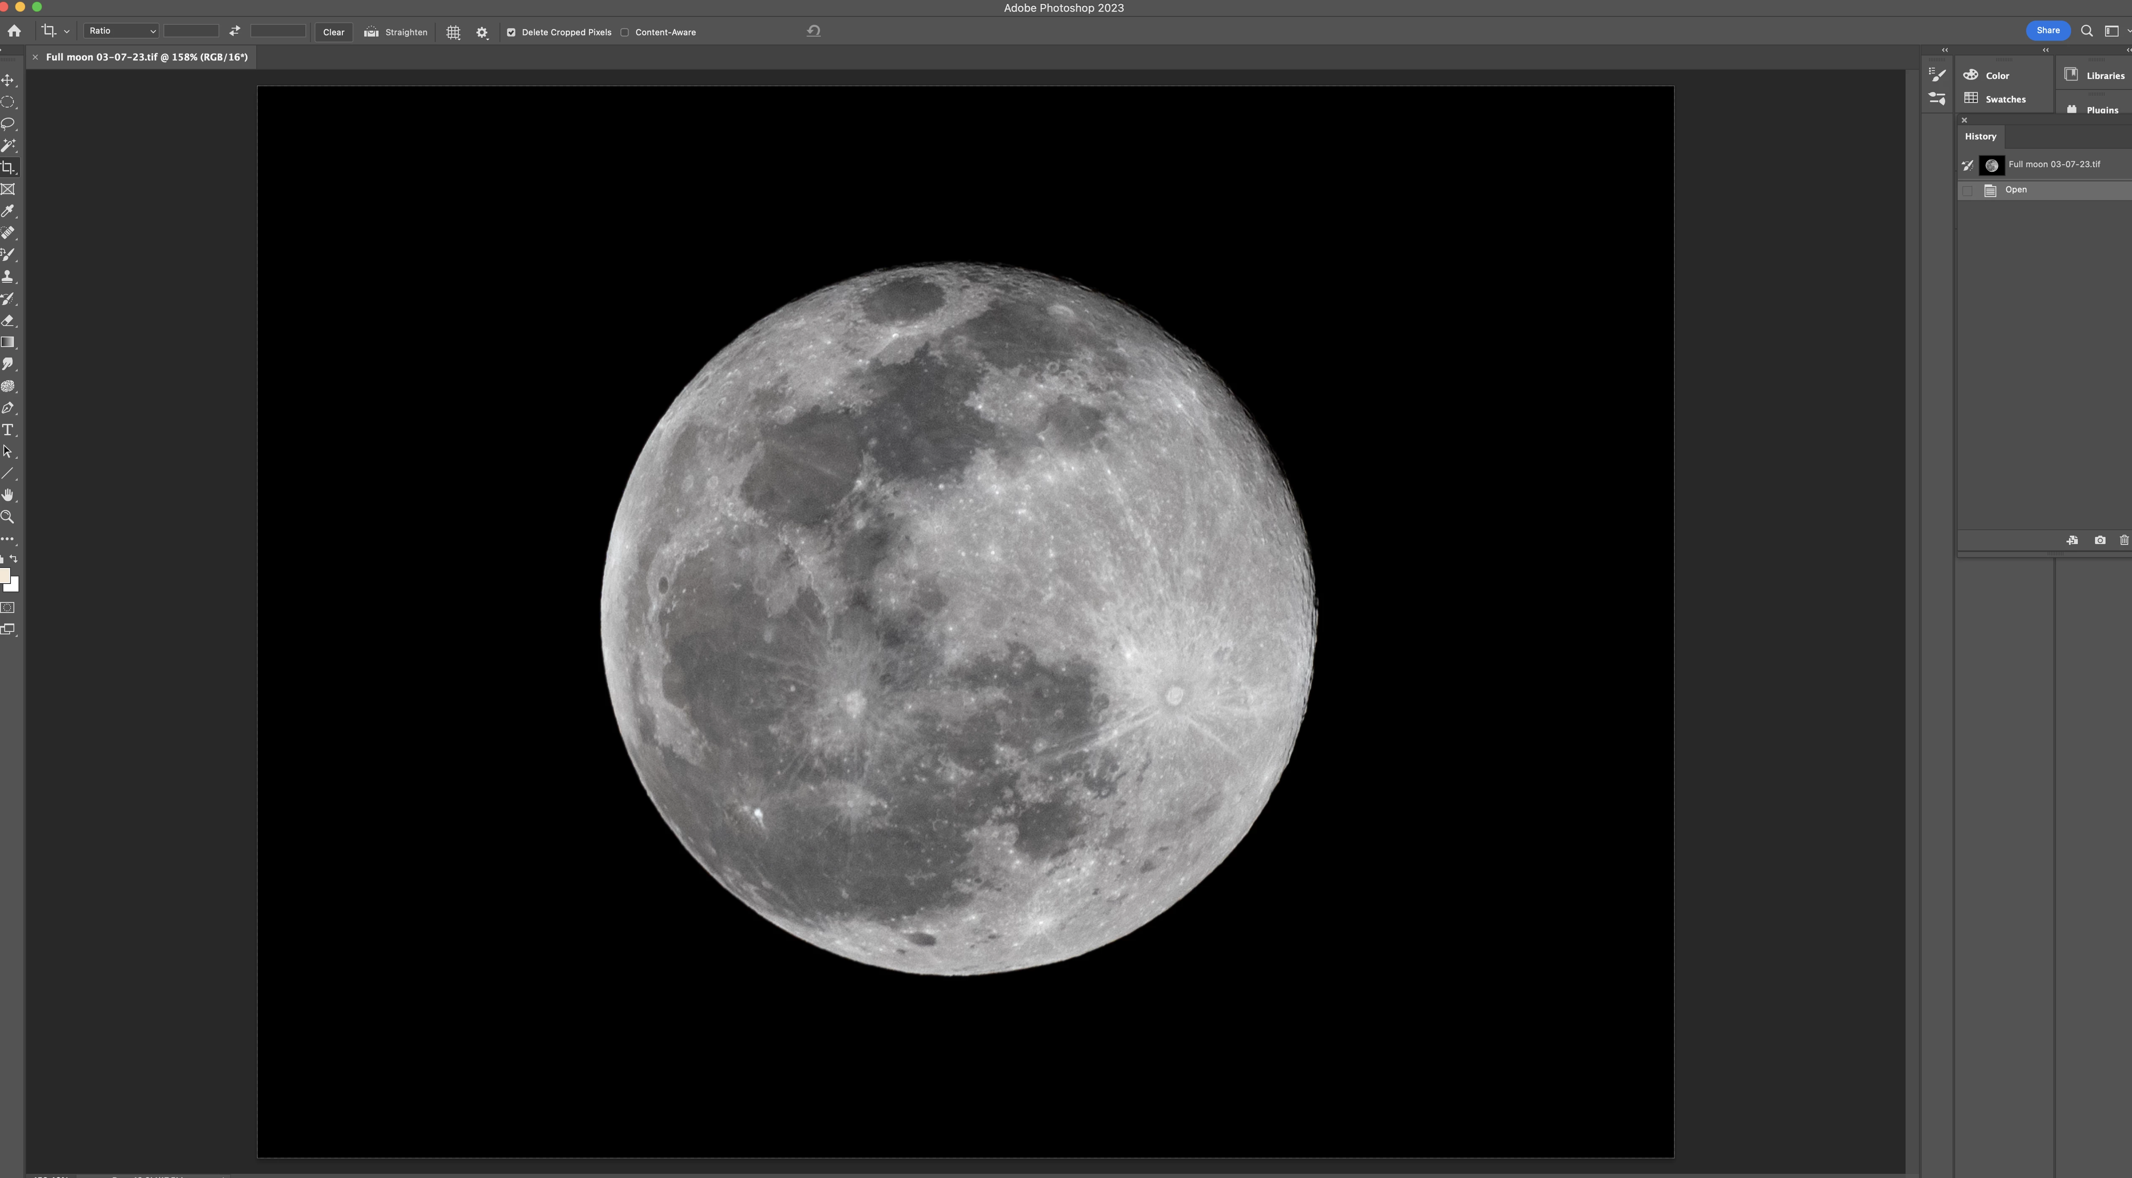This screenshot has height=1178, width=2132.
Task: Select the Horizontal Type tool
Action: pyautogui.click(x=8, y=430)
